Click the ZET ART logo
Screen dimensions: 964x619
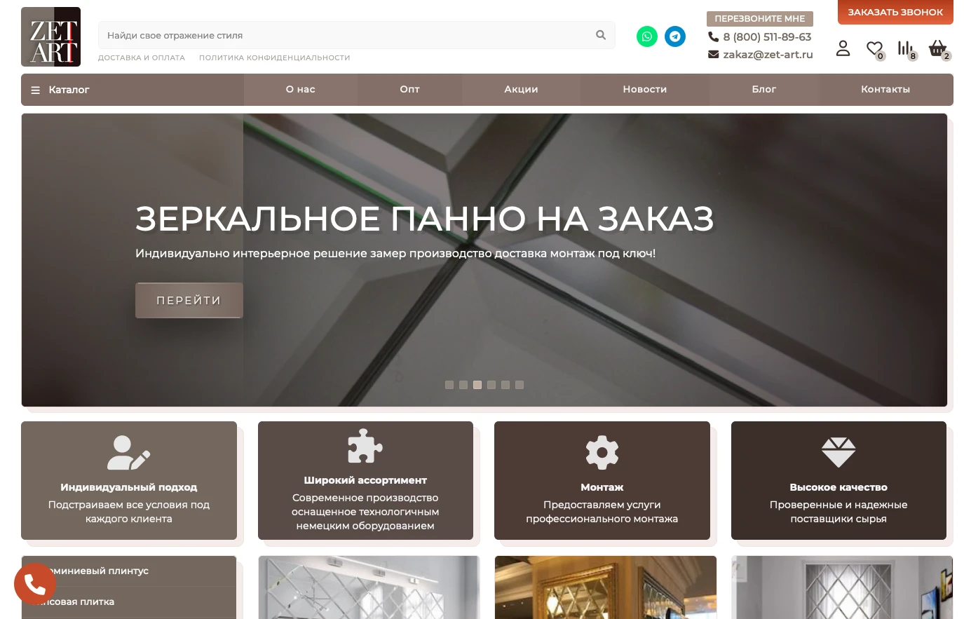click(x=50, y=37)
